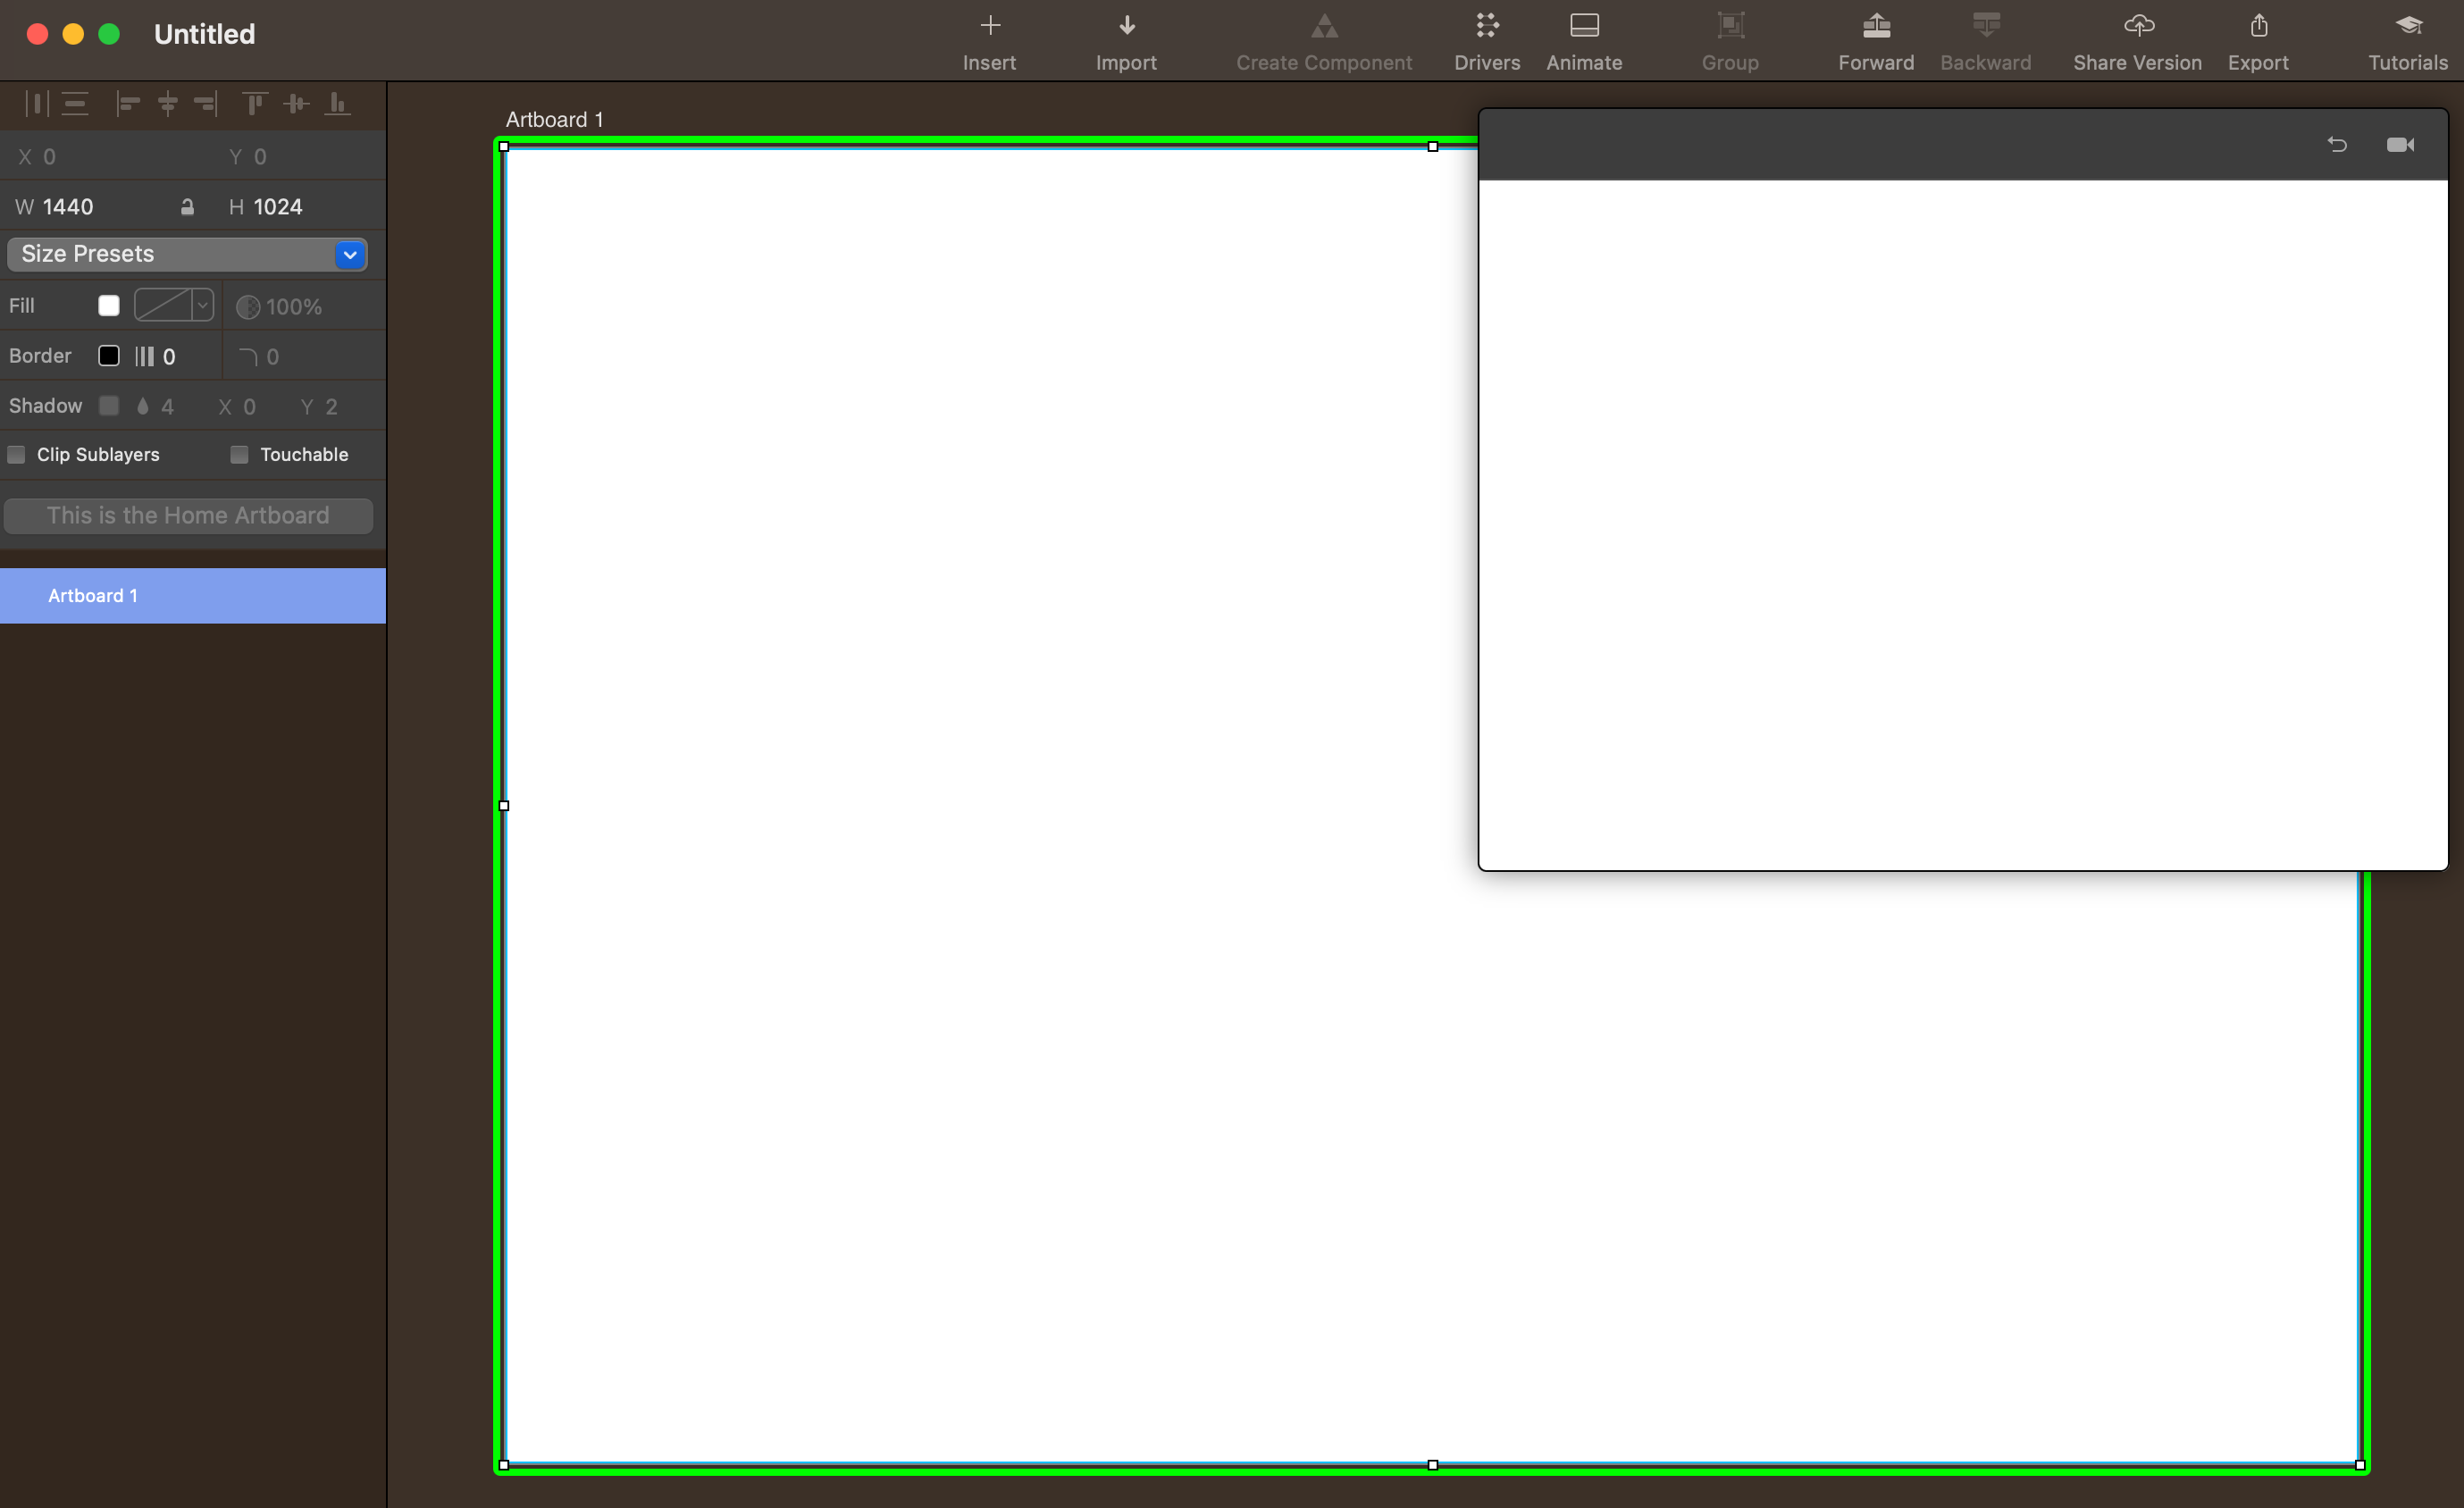Align layers to left edge
The width and height of the screenshot is (2464, 1508).
click(128, 104)
